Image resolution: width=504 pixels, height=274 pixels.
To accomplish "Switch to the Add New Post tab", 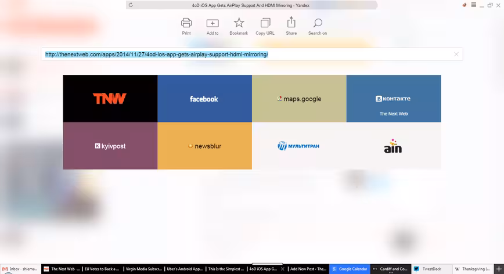I will click(308, 269).
